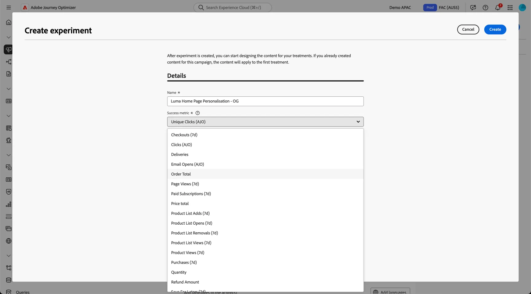The height and width of the screenshot is (294, 531).
Task: Select Quantity from metric list
Action: [265, 272]
